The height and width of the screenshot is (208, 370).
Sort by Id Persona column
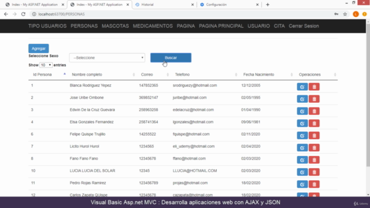47,75
